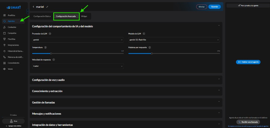Adjust Palabras por respuesta slider handle
270x128 pixels.
pos(152,54)
